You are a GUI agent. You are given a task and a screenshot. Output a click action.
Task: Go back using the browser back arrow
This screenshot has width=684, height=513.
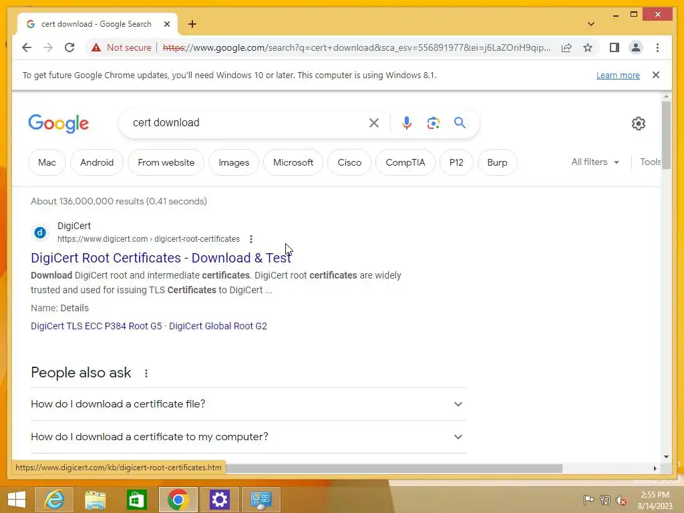[27, 47]
